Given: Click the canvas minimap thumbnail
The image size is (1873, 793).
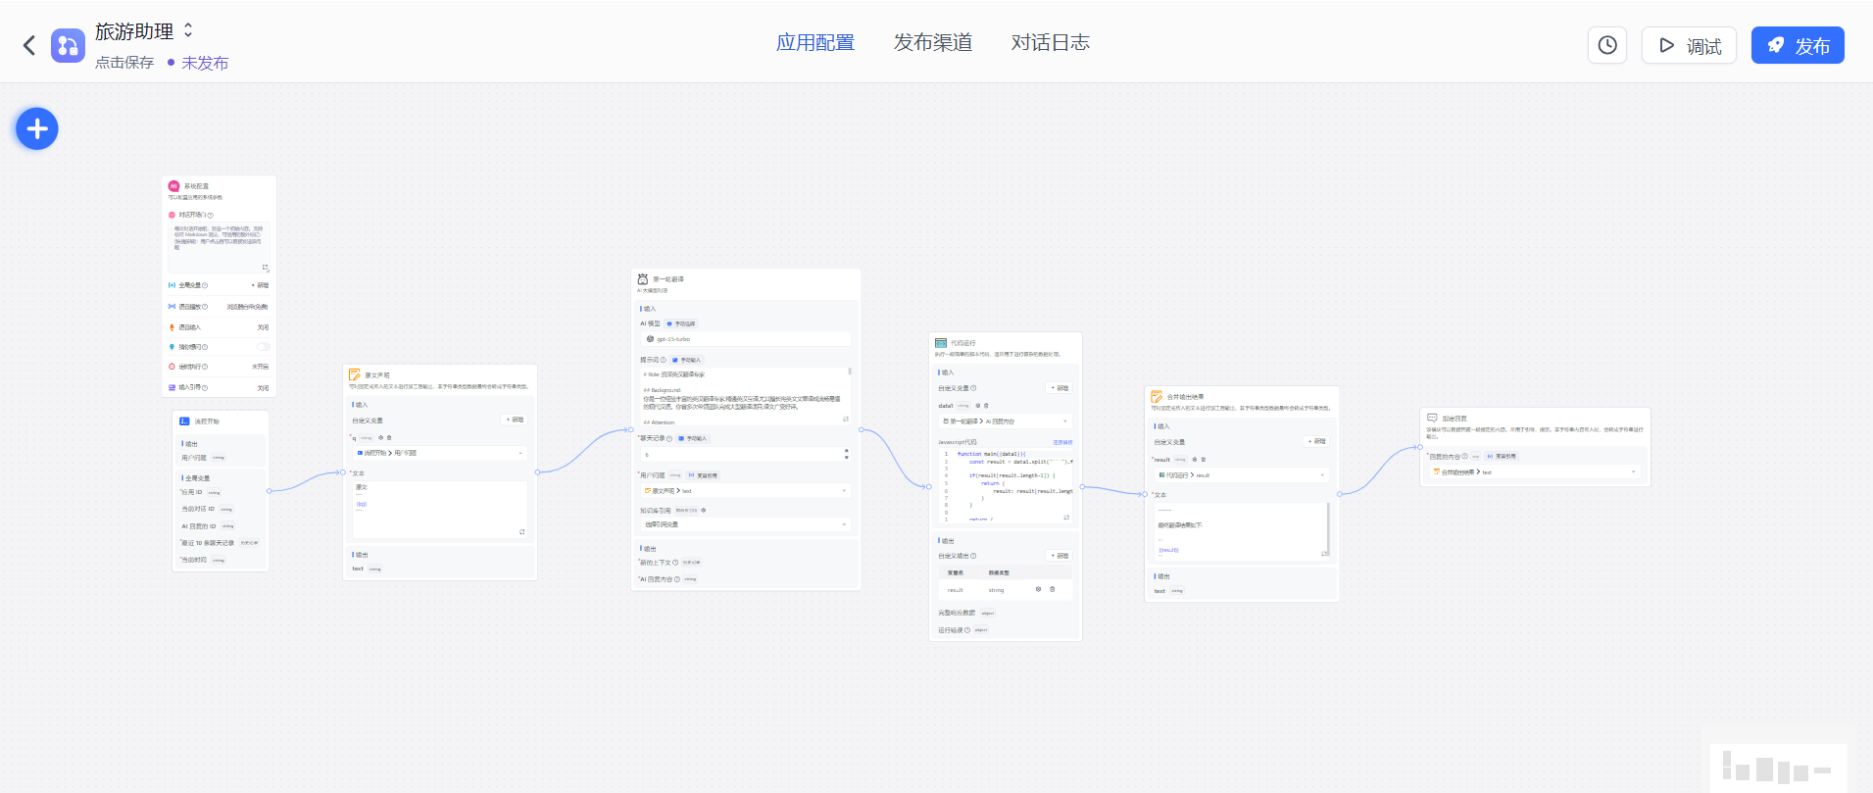Looking at the screenshot, I should click(1779, 768).
